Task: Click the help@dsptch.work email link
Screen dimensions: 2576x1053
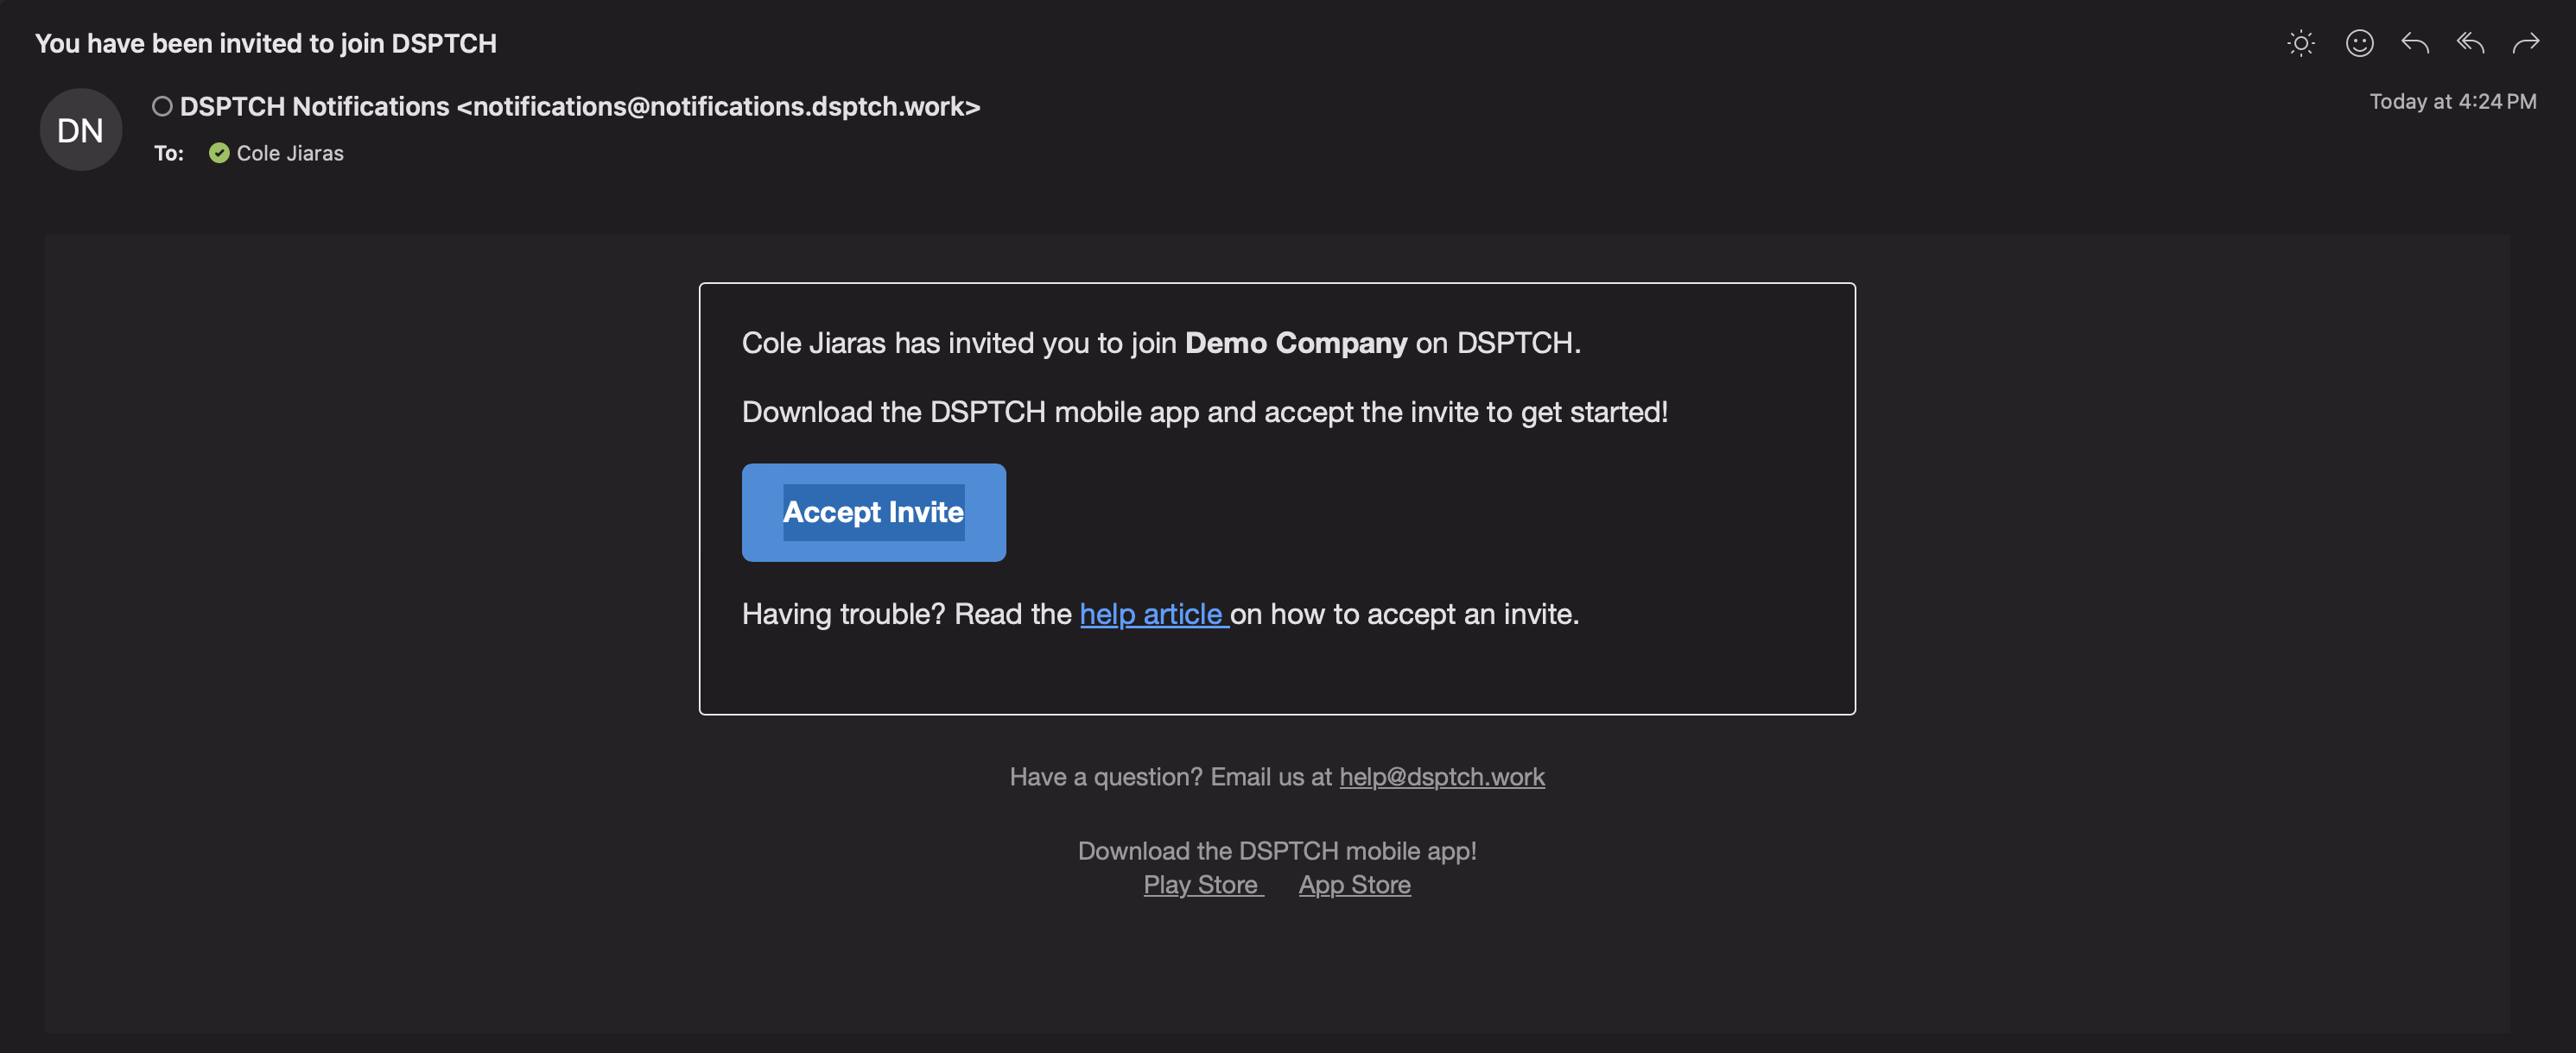Action: point(1442,776)
